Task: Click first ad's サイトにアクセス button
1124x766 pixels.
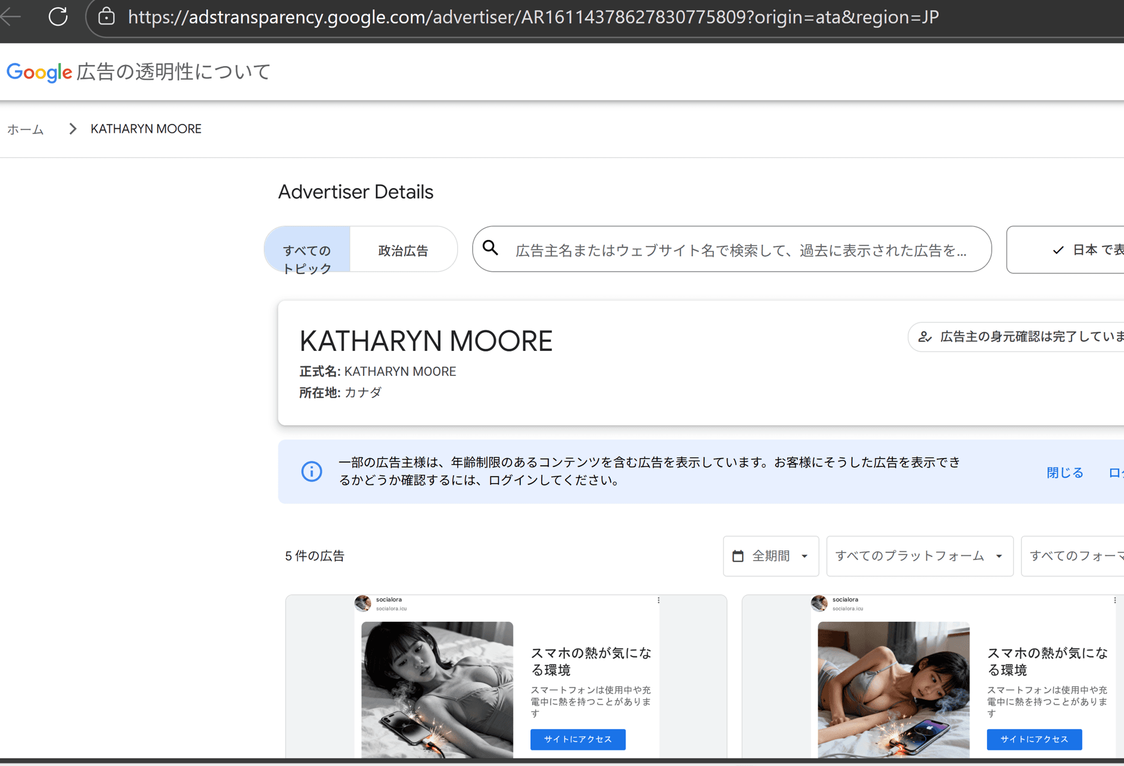Action: pyautogui.click(x=578, y=739)
